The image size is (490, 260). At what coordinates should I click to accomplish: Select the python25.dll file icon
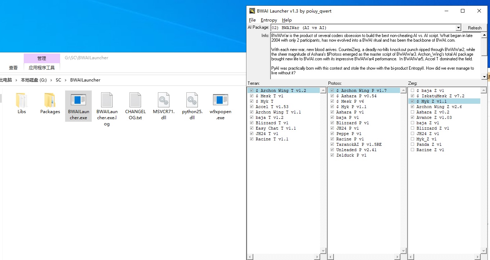pos(192,100)
